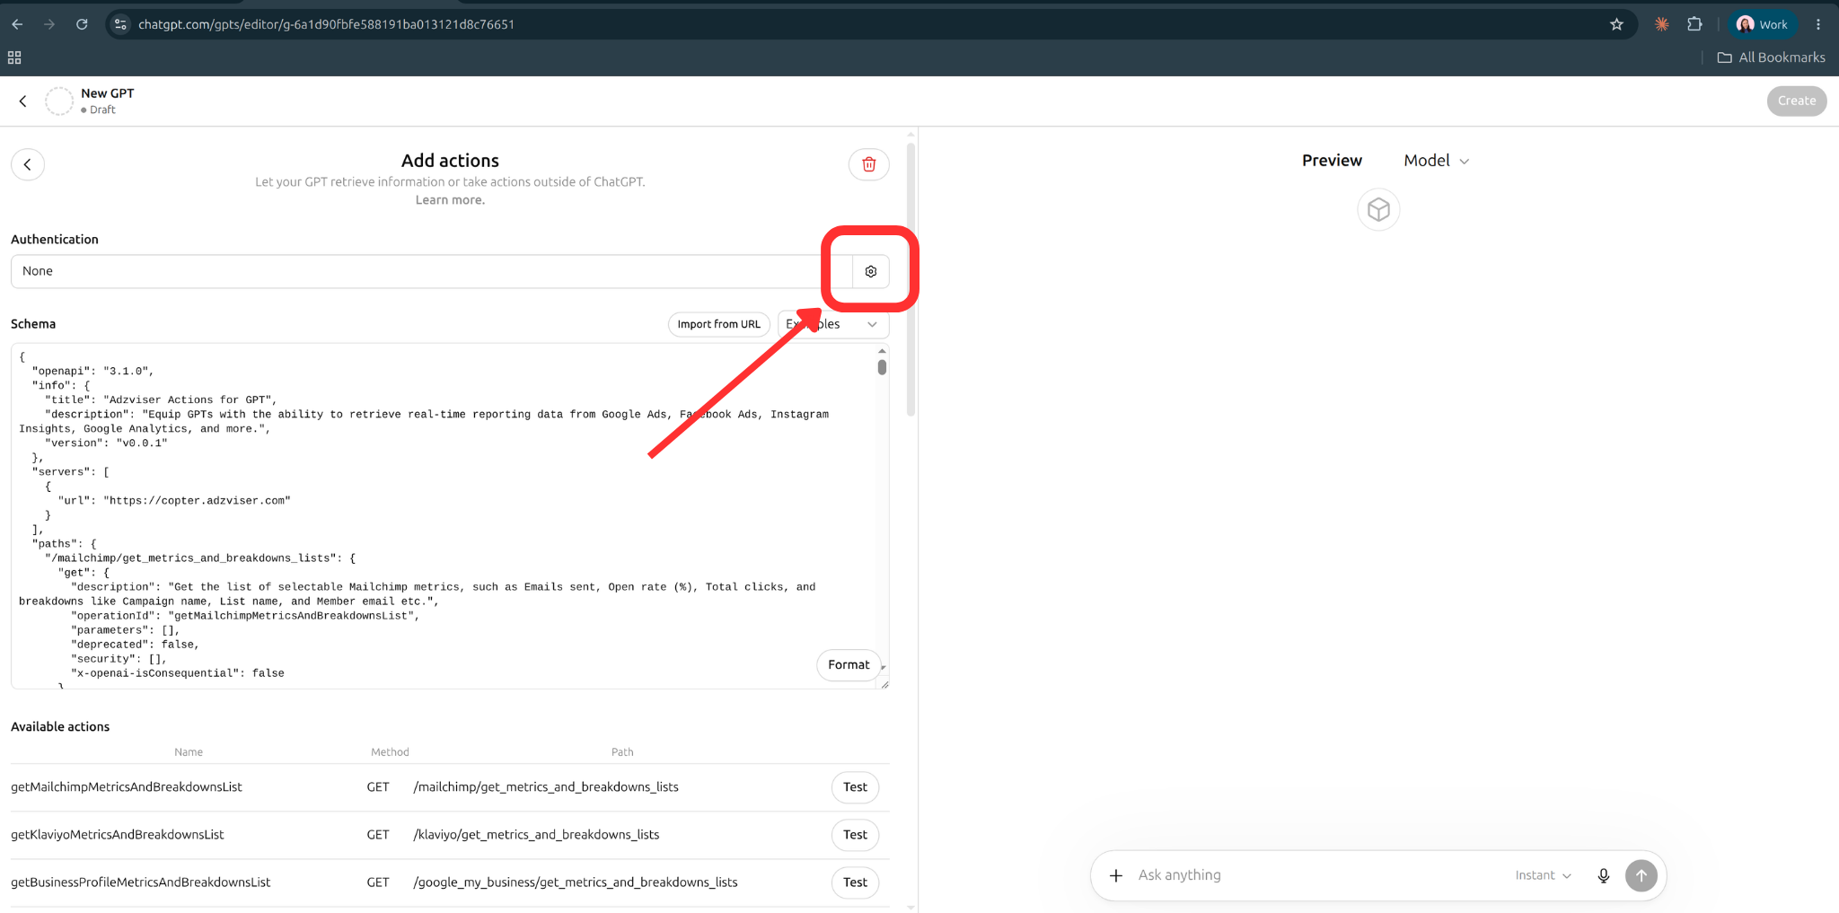1839x913 pixels.
Task: Click the left panel vertical scrollbar
Action: [911, 278]
